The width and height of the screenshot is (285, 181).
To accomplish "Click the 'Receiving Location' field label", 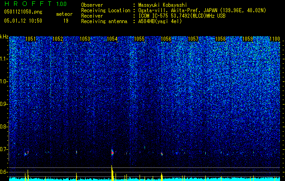I will pyautogui.click(x=106, y=10).
